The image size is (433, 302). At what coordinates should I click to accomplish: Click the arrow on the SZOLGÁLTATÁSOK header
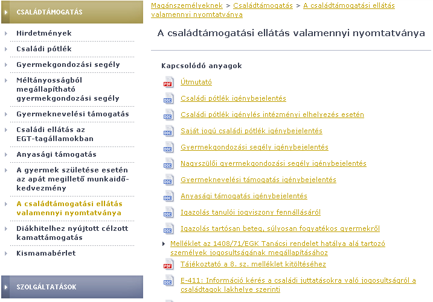(x=6, y=287)
